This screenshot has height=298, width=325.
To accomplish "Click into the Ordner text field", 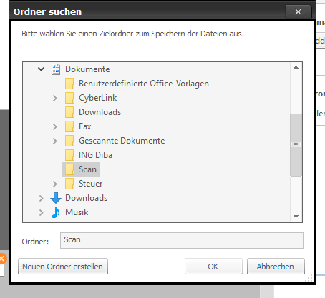I will [x=182, y=240].
